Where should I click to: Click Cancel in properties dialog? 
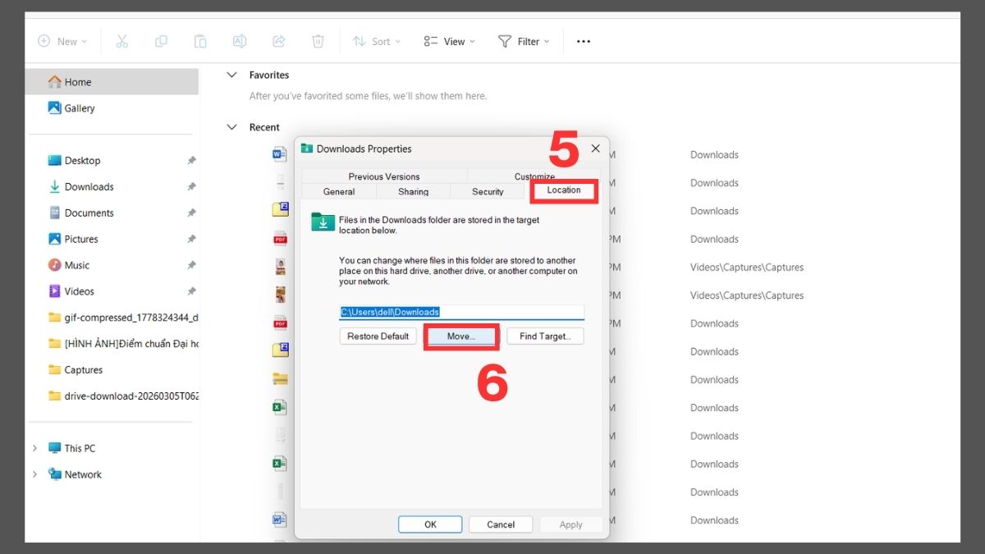coord(501,524)
